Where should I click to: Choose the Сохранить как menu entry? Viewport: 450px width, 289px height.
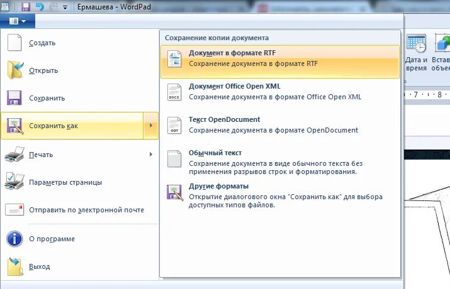[x=72, y=126]
